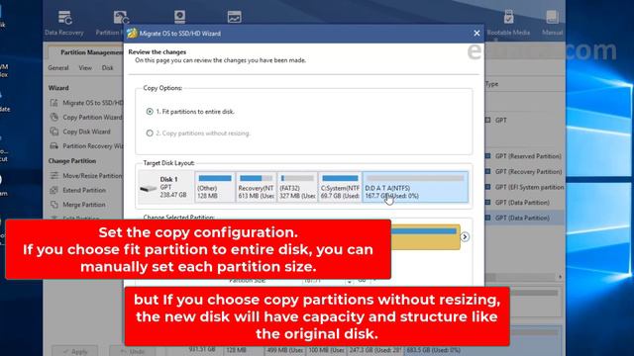Switch to the Partition Management tab
Image resolution: width=634 pixels, height=356 pixels.
91,52
